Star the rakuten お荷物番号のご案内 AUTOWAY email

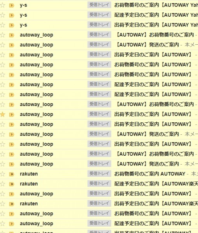[x=3, y=174]
